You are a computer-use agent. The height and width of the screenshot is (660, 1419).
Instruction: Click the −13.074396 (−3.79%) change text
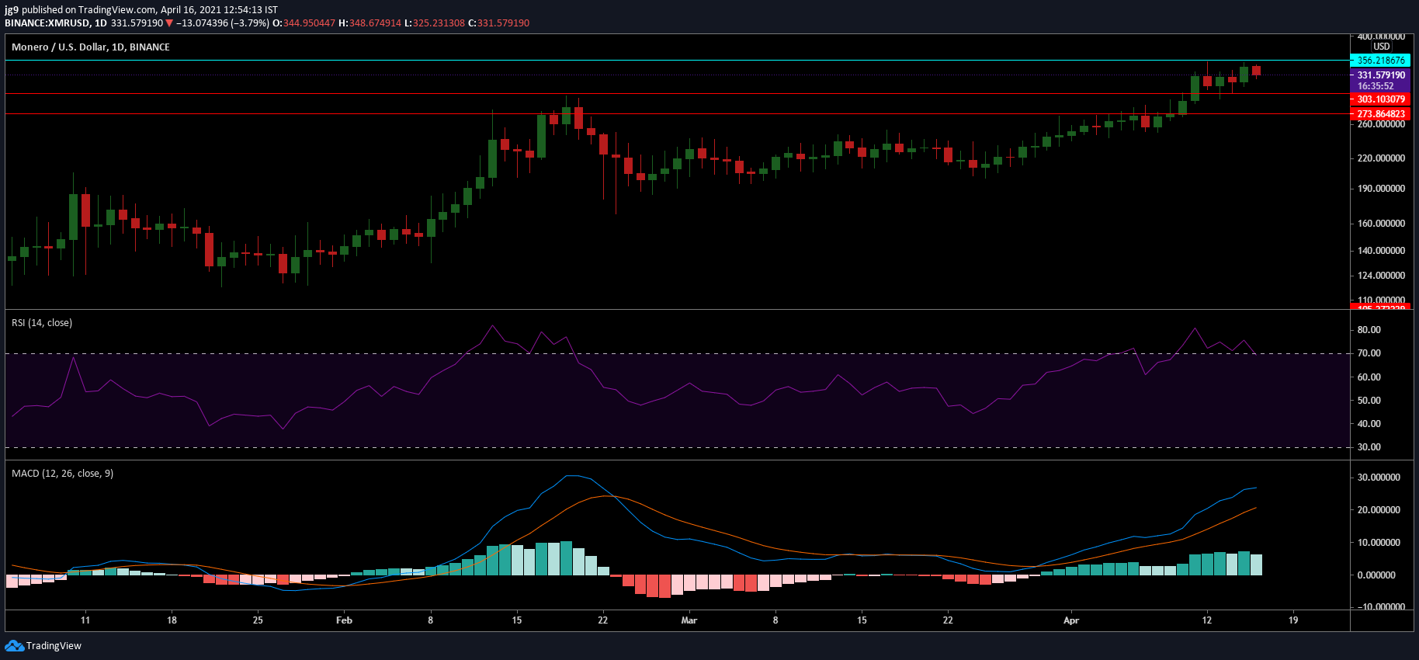[x=223, y=23]
